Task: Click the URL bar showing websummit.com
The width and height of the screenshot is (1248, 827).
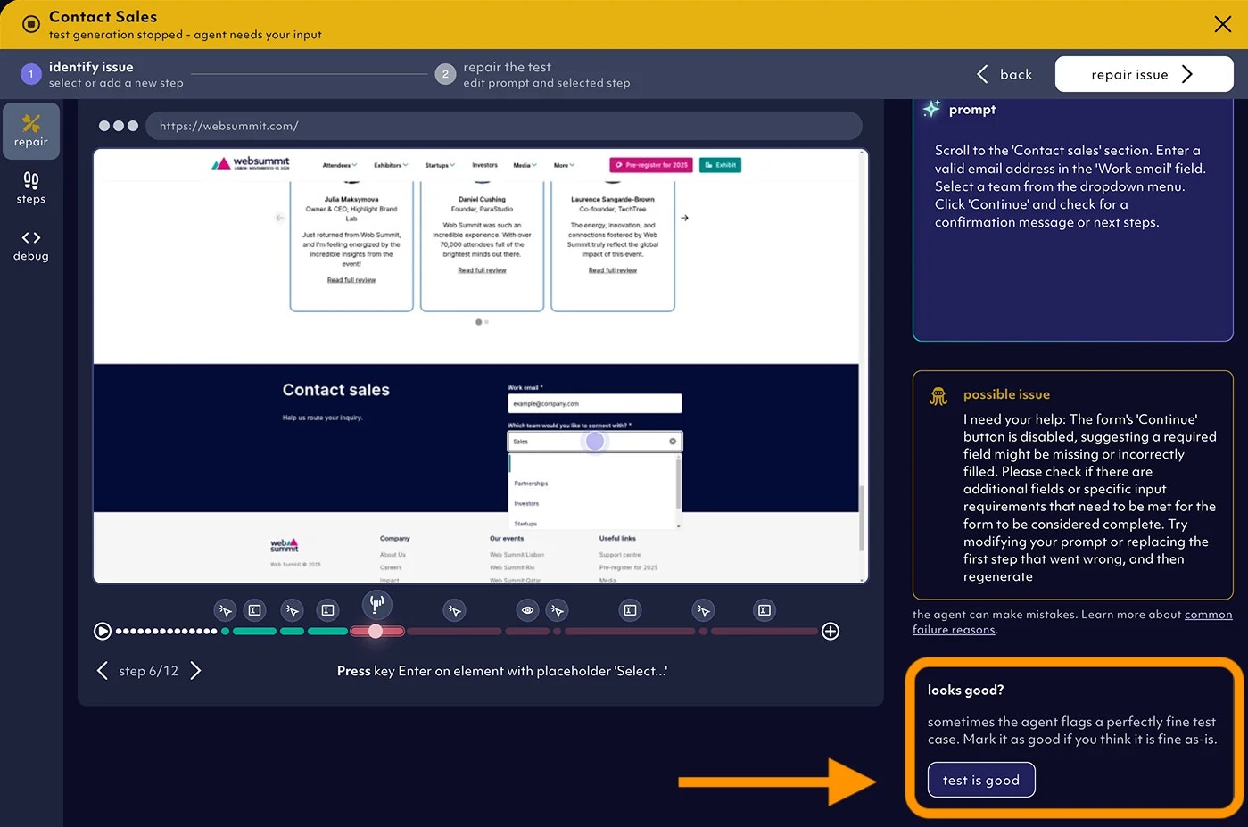Action: (503, 126)
